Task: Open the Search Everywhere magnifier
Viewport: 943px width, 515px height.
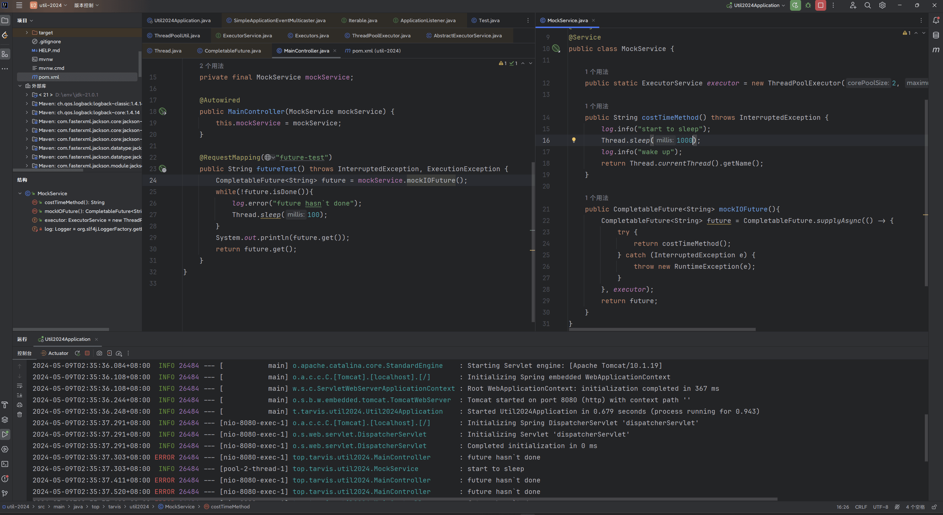Action: [867, 5]
